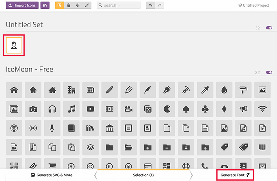Select the folder download icon
This screenshot has width=277, height=181.
pyautogui.click(x=186, y=147)
